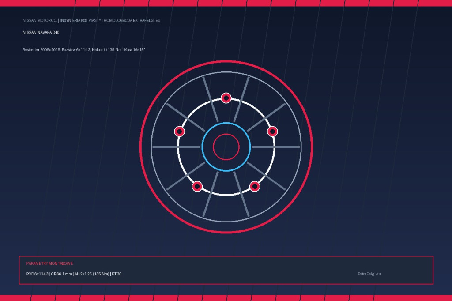The image size is (452, 301).
Task: Select the upper-left red bolt hole
Action: tap(179, 132)
